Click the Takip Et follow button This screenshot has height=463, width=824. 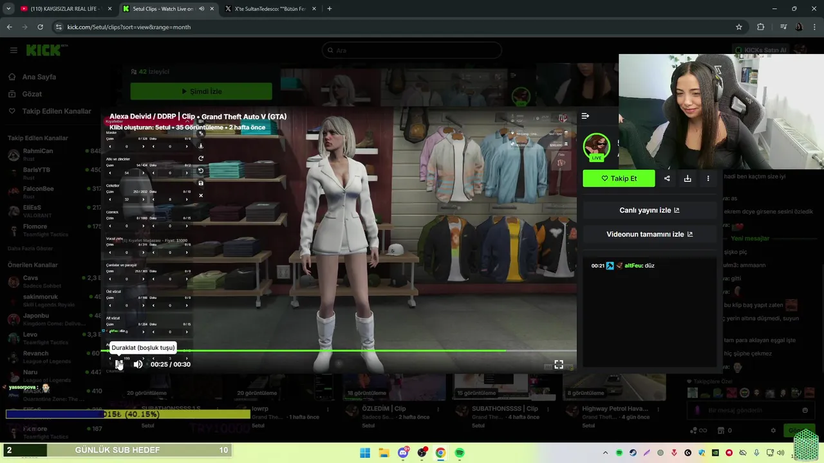pyautogui.click(x=619, y=178)
